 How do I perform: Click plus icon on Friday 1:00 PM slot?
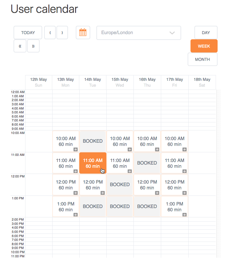184,215
